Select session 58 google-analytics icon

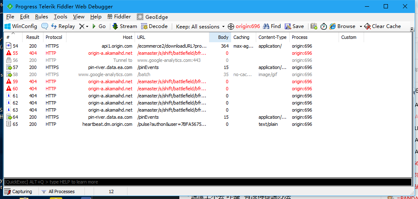[x=9, y=74]
